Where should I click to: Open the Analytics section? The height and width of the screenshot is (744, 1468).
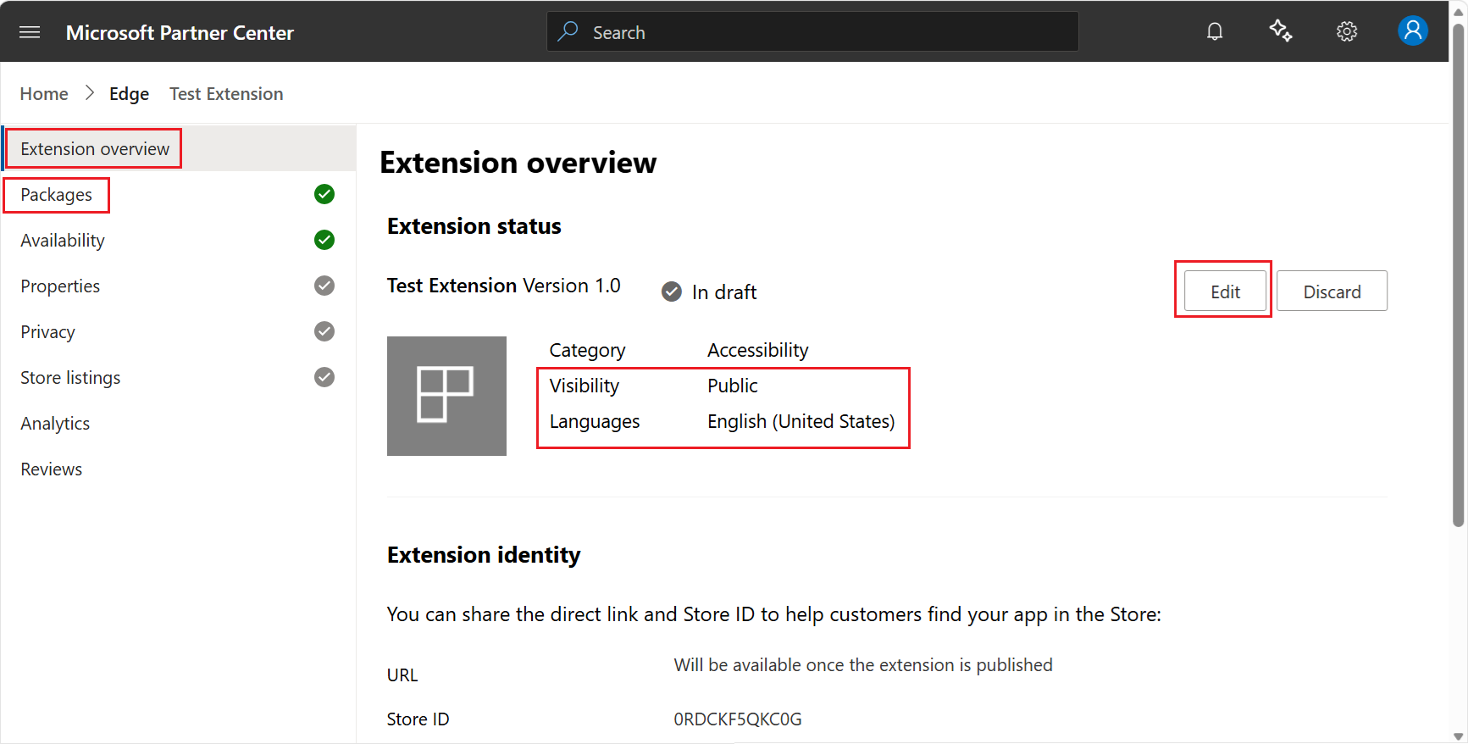[179, 423]
